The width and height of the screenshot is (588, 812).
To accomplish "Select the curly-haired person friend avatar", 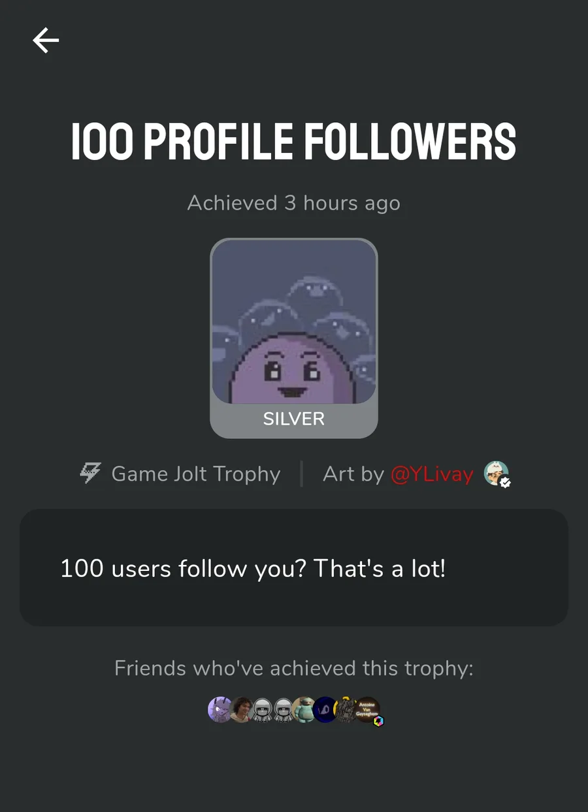I will tap(241, 709).
